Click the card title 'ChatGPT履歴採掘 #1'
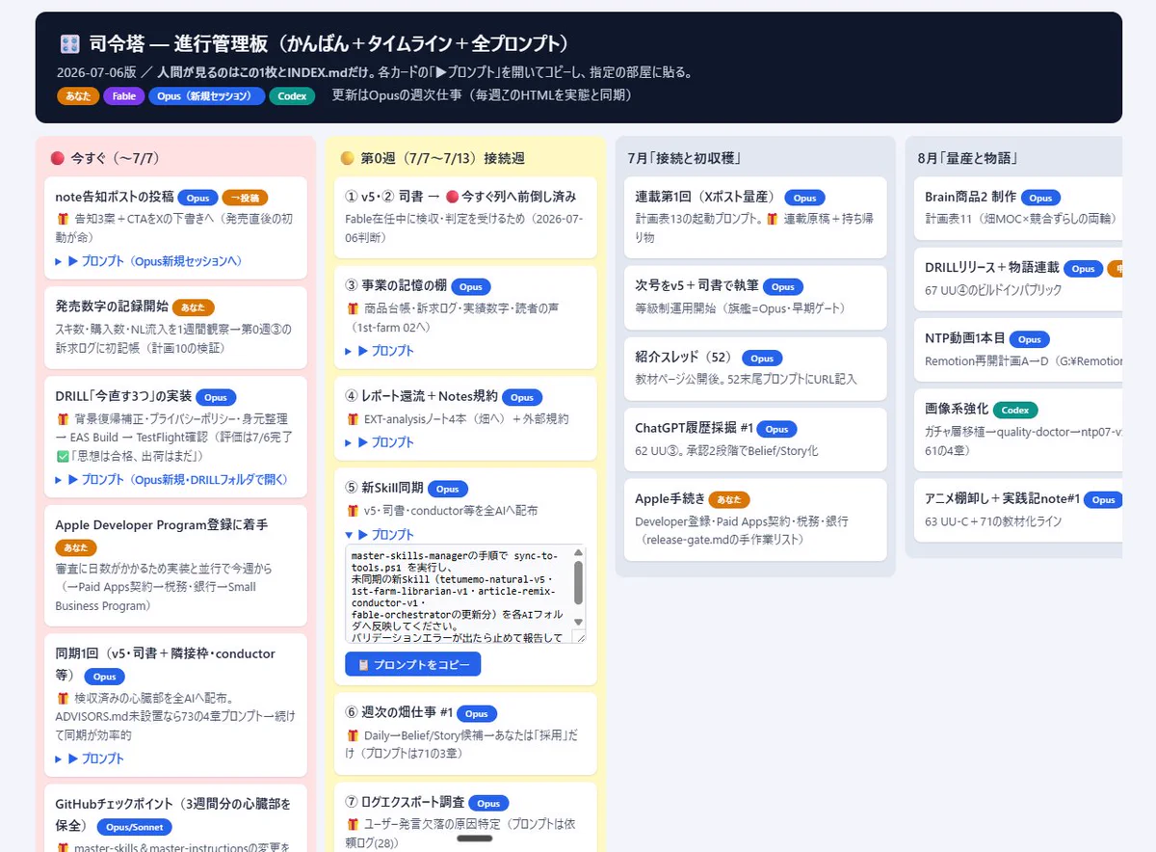 click(695, 428)
